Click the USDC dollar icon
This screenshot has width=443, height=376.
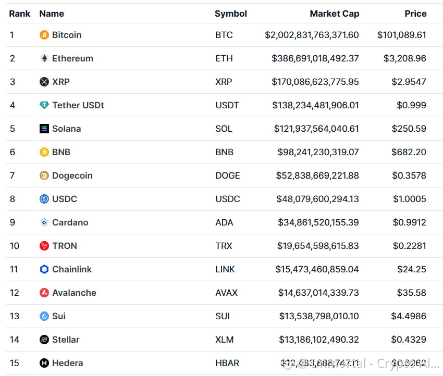(x=44, y=199)
